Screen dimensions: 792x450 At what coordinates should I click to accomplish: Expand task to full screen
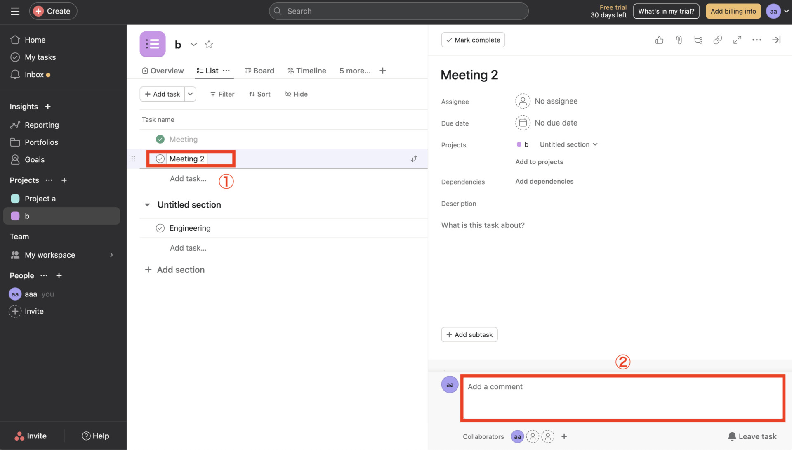pyautogui.click(x=738, y=40)
